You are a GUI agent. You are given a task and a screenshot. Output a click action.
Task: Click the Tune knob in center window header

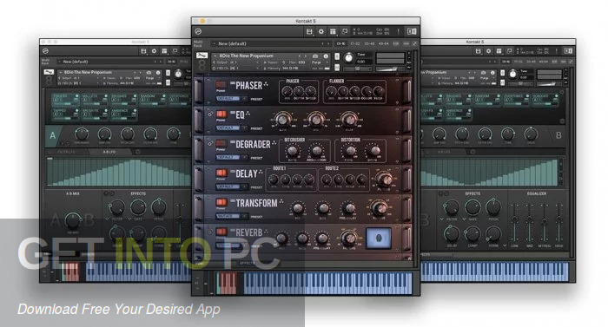pyautogui.click(x=348, y=58)
